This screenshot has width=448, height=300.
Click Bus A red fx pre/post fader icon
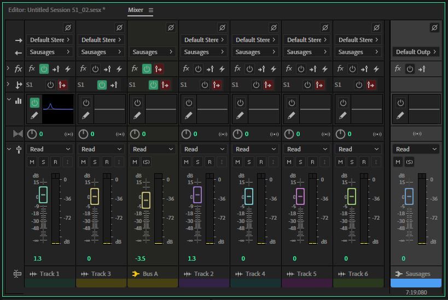pos(159,69)
